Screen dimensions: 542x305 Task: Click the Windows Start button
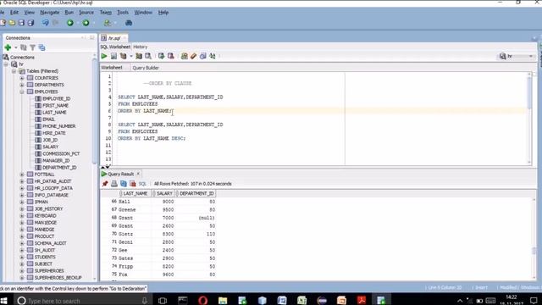click(4, 300)
